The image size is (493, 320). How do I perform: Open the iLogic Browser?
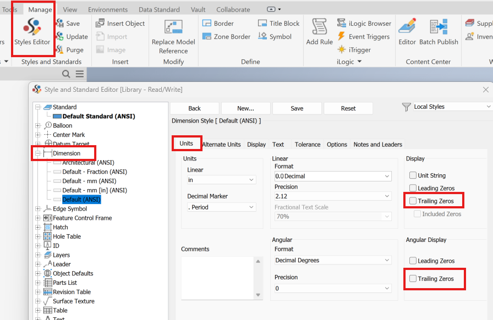pos(364,23)
